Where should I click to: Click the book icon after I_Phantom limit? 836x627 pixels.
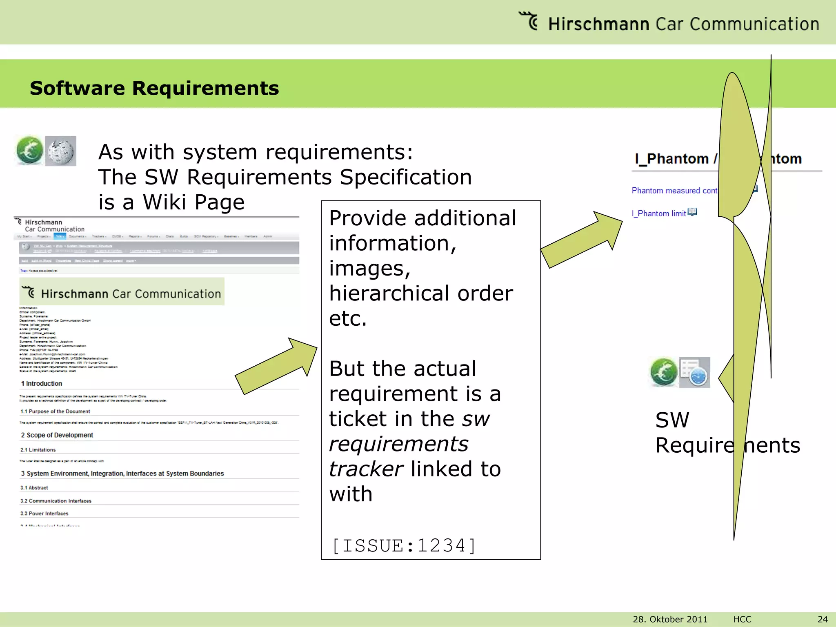692,211
